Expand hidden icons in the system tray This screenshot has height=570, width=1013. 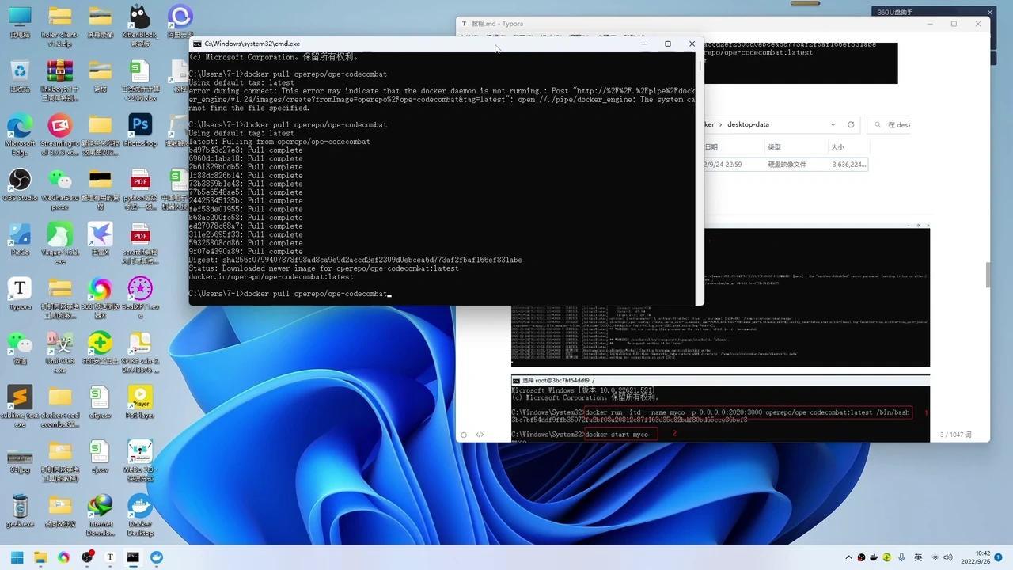click(x=848, y=557)
